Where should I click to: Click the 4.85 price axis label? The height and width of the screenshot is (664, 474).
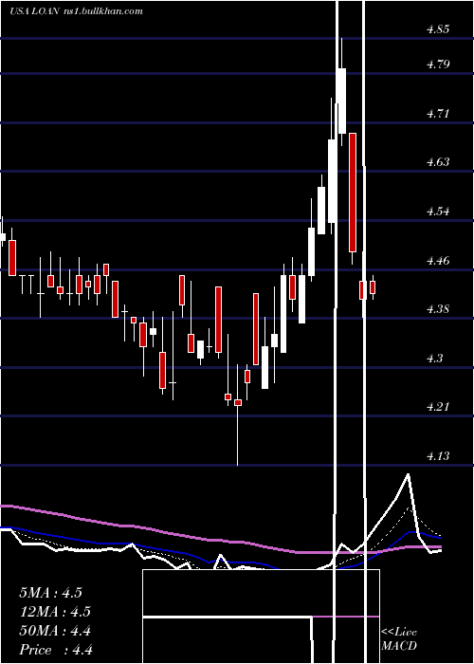click(x=438, y=29)
